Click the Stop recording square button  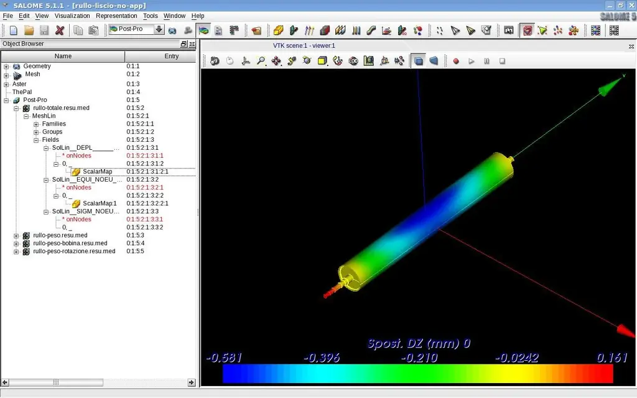(x=502, y=61)
